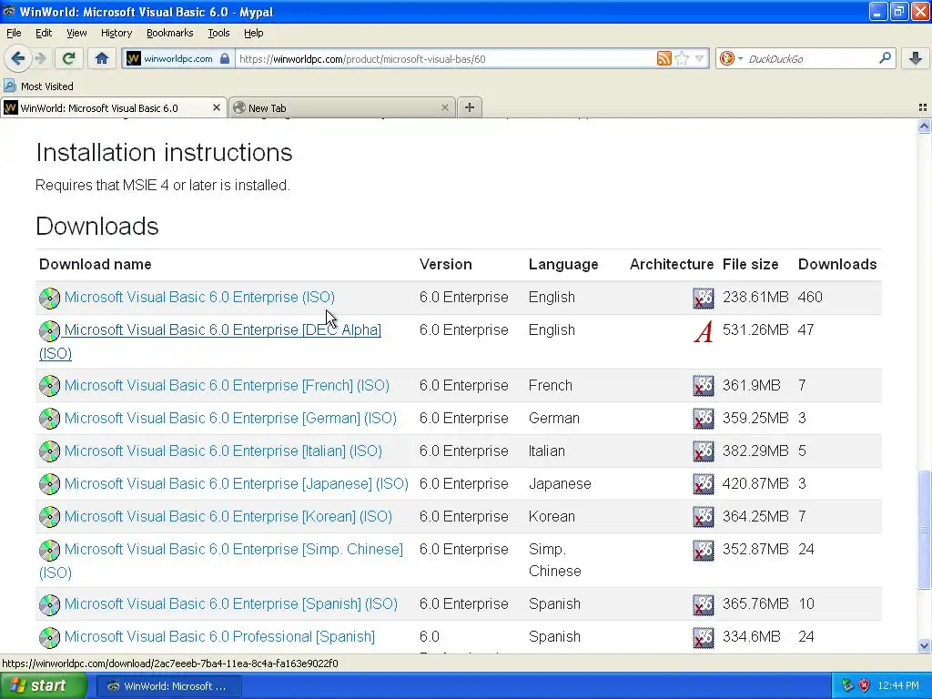Click the x86 icon in the 420.87MB row
Viewport: 932px width, 699px height.
point(704,484)
